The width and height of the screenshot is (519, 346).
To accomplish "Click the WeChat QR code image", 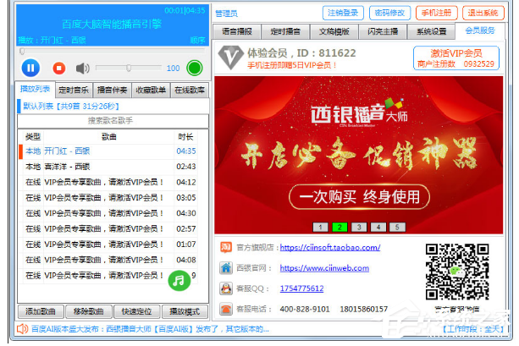I will point(457,272).
